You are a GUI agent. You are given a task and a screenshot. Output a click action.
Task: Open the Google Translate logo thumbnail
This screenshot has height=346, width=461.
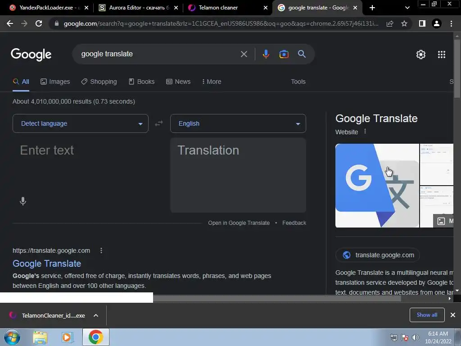coord(377,186)
